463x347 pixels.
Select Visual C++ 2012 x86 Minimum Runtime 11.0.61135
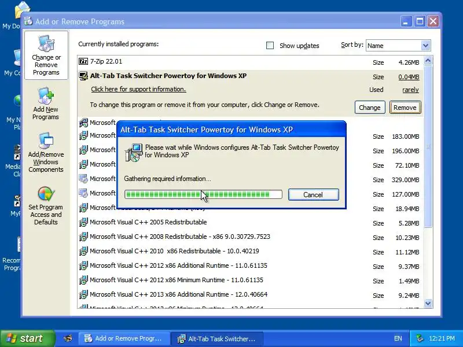pyautogui.click(x=251, y=280)
